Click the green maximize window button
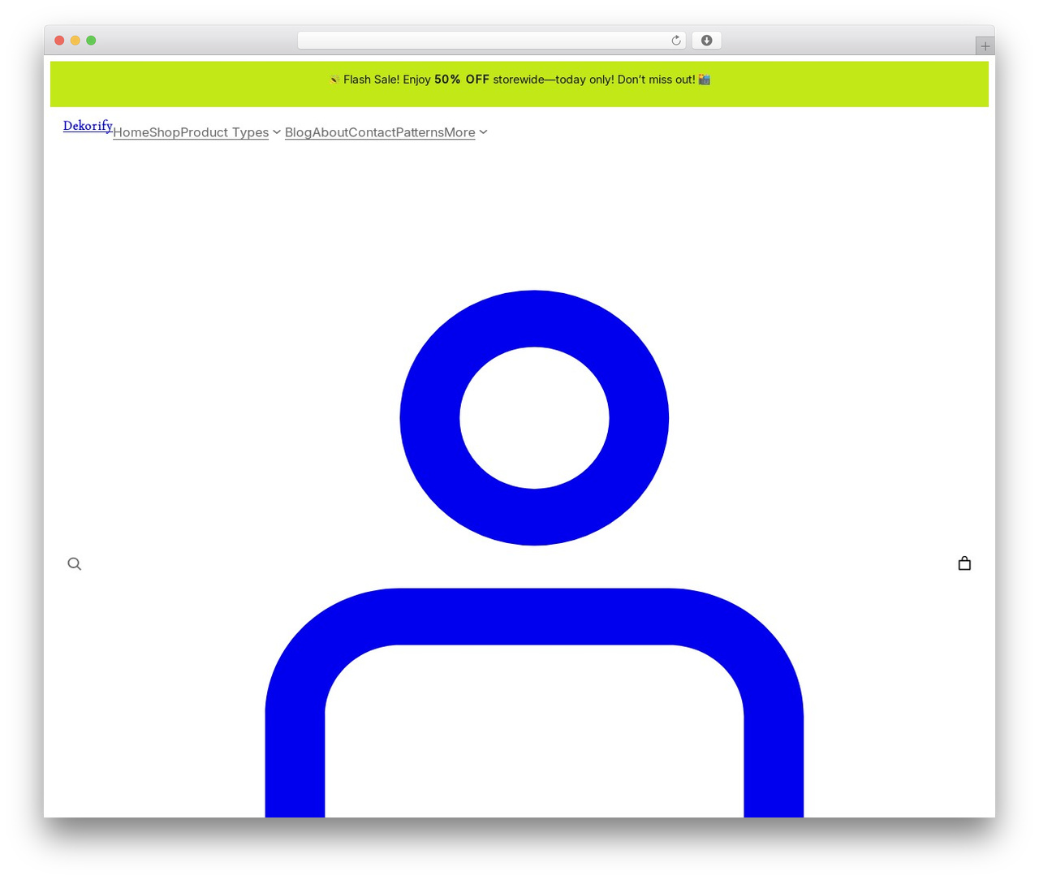The image size is (1039, 880). (x=91, y=41)
